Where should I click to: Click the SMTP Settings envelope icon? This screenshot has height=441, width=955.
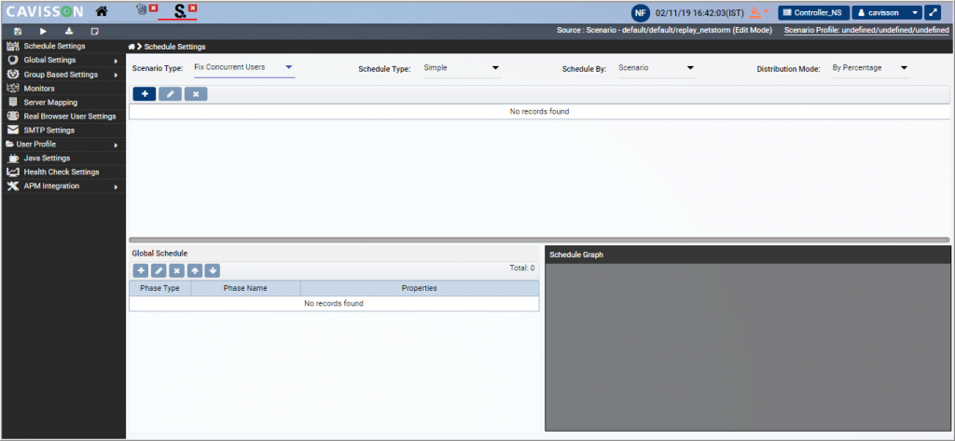coord(12,131)
